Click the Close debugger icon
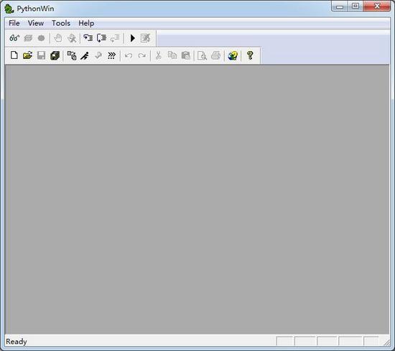 click(x=145, y=38)
